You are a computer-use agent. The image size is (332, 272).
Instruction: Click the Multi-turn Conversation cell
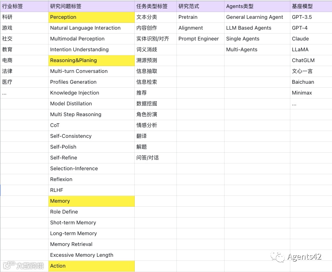pos(91,71)
